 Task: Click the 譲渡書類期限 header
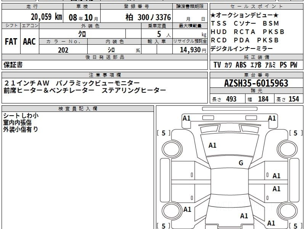pyautogui.click(x=190, y=7)
